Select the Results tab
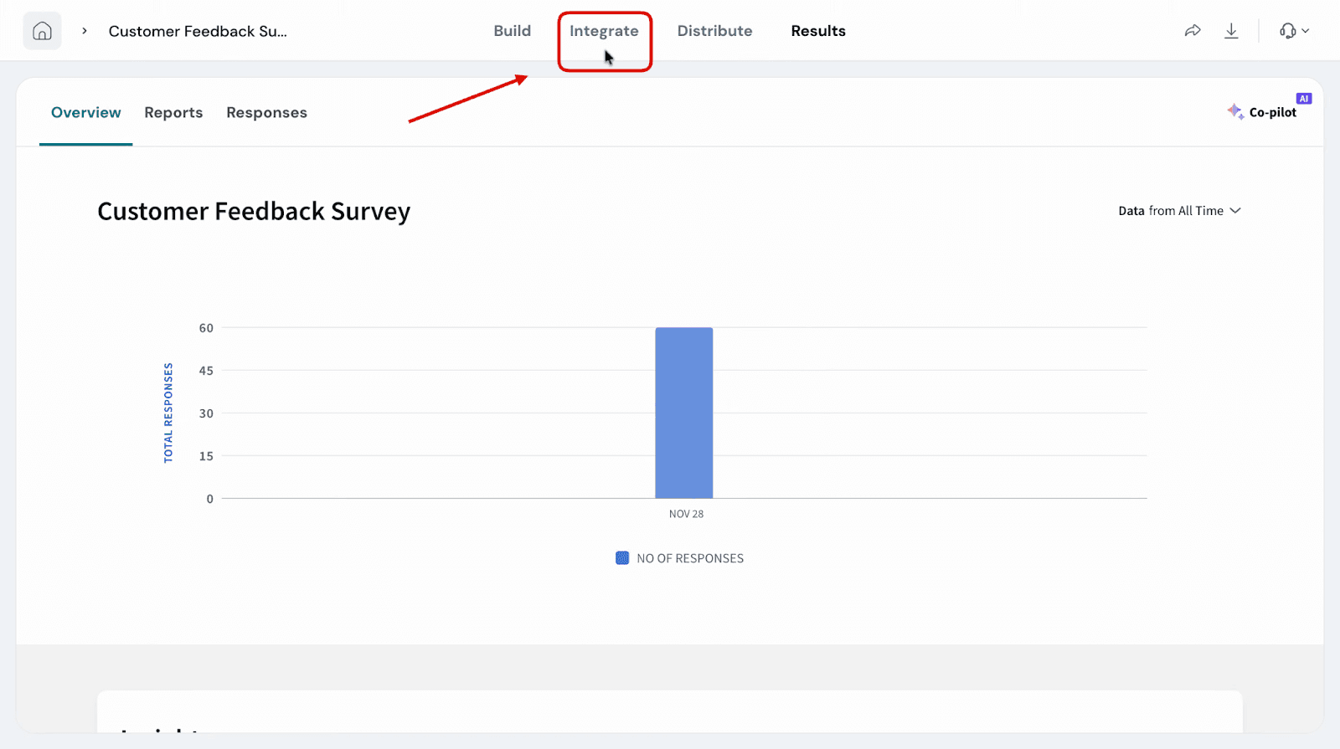Viewport: 1340px width, 749px height. tap(818, 31)
